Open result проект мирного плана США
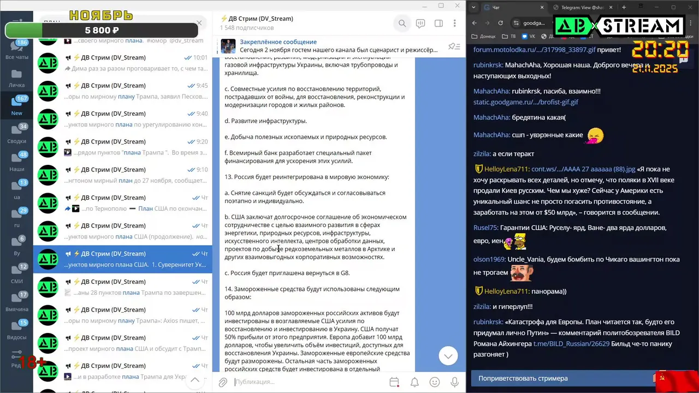This screenshot has width=699, height=393. coord(123,343)
